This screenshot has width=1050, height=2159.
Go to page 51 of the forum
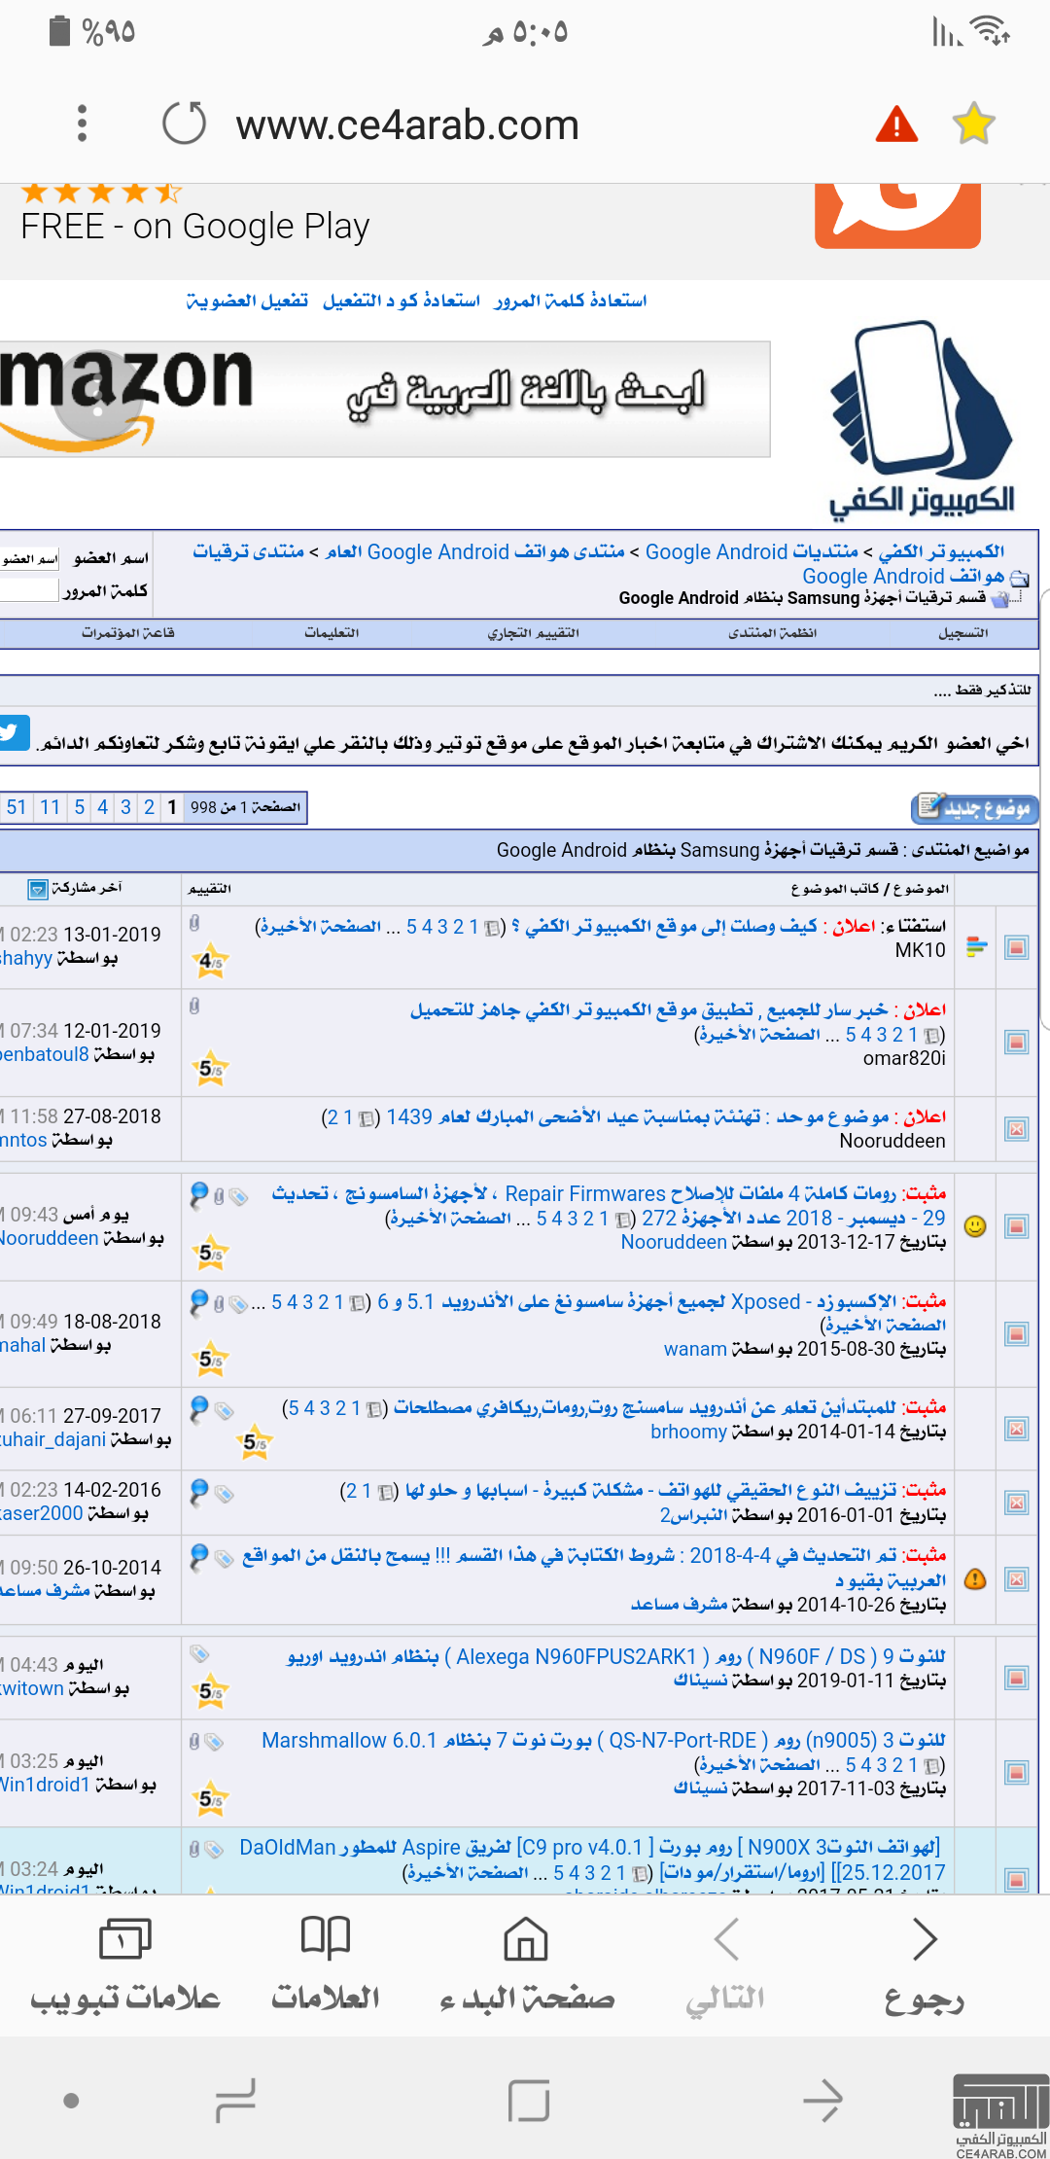pos(17,807)
